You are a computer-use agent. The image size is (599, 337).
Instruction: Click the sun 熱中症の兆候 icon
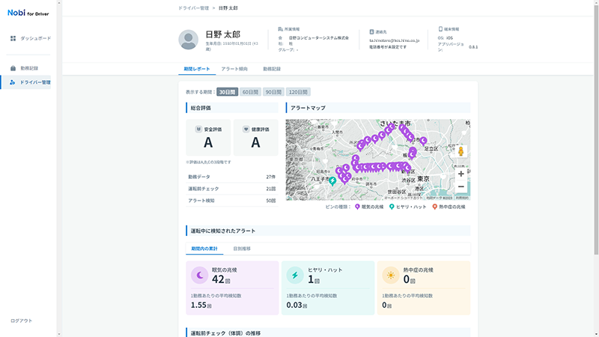coord(390,276)
